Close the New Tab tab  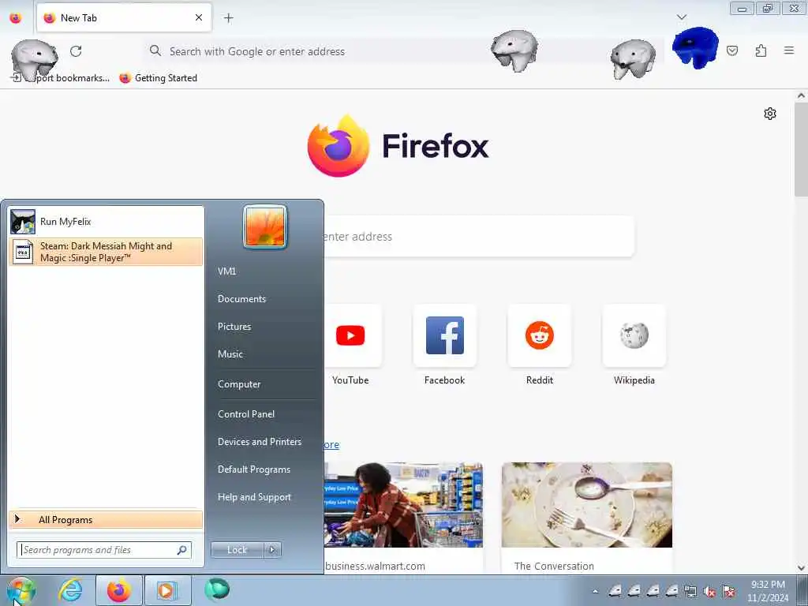click(x=199, y=17)
